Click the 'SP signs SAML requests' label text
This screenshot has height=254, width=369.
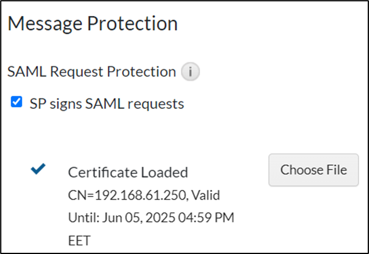[107, 104]
